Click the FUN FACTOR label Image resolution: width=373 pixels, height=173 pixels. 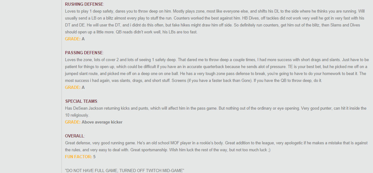[78, 157]
